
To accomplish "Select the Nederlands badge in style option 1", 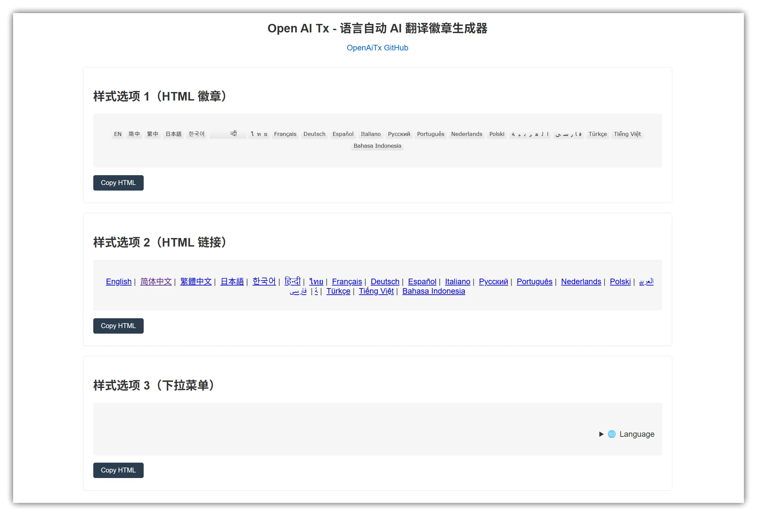I will pos(466,134).
